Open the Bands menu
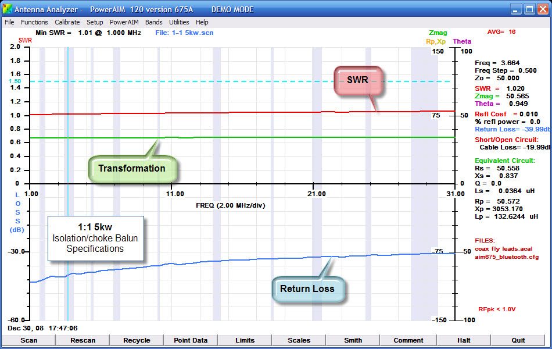 (154, 22)
